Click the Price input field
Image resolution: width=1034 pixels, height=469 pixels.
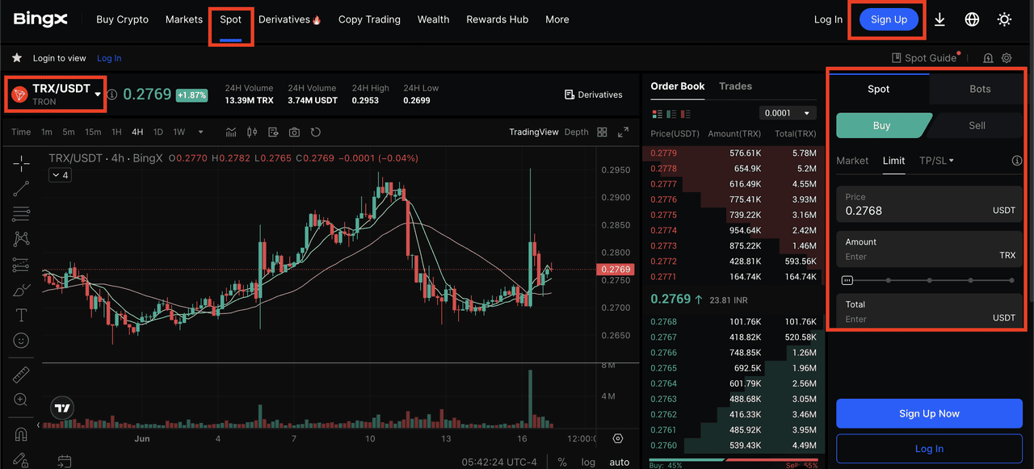click(929, 204)
